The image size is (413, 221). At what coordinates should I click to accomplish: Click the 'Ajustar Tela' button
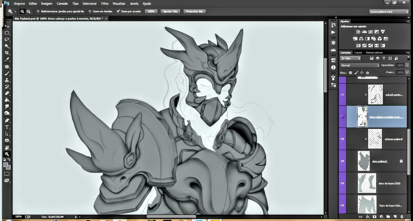pos(170,11)
